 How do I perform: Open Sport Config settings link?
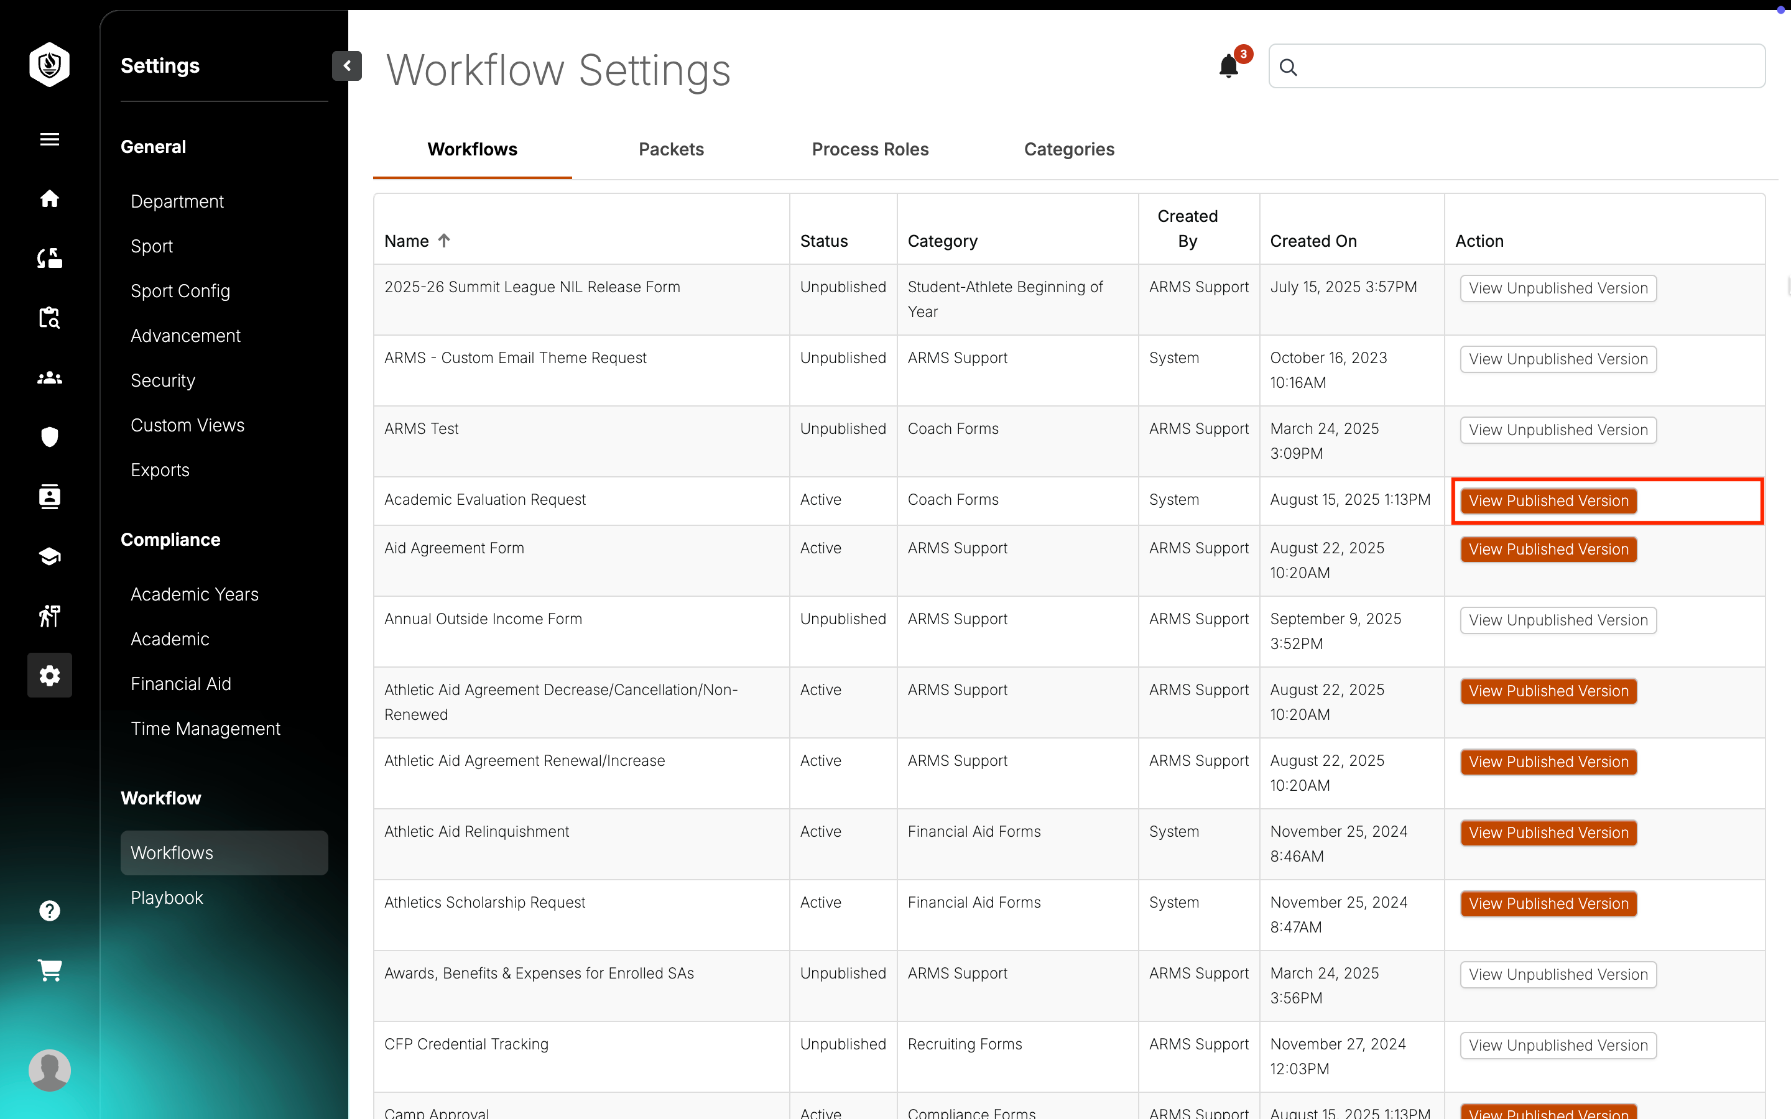coord(180,291)
